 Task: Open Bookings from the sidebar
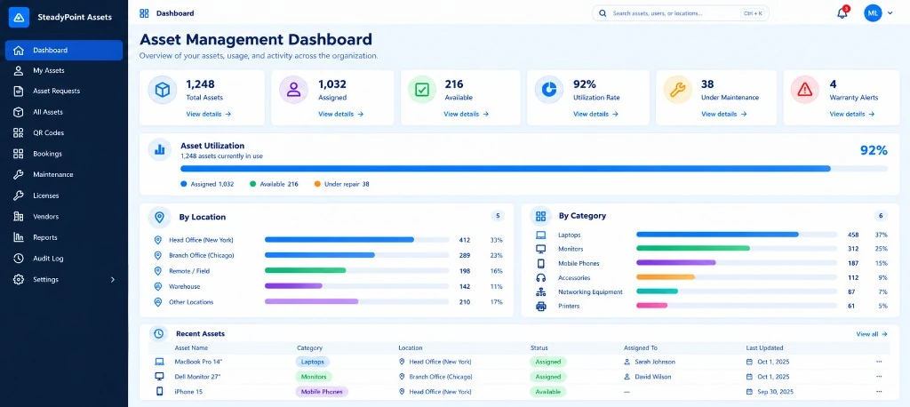[64, 154]
